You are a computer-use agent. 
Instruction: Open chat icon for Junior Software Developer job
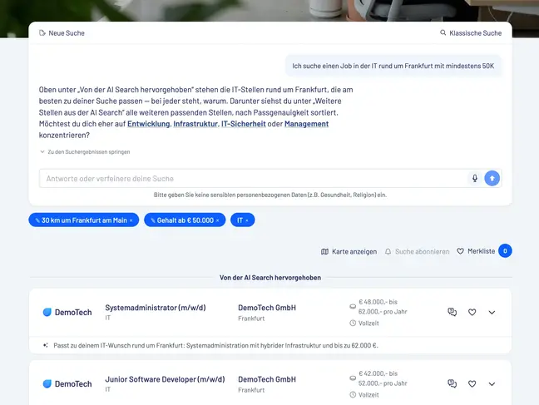452,383
